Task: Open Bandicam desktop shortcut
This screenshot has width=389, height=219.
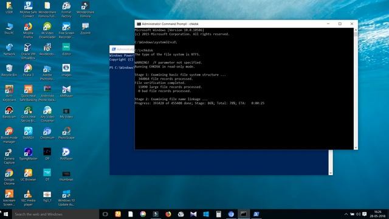Action: pos(9,112)
